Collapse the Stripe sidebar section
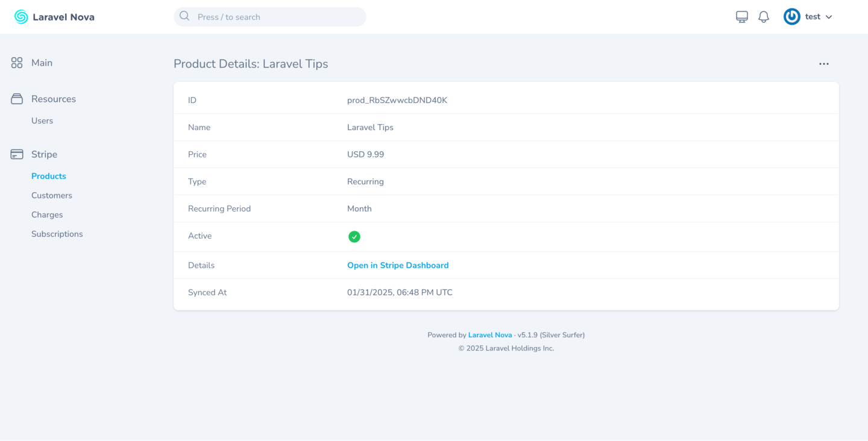This screenshot has width=868, height=441. click(45, 154)
